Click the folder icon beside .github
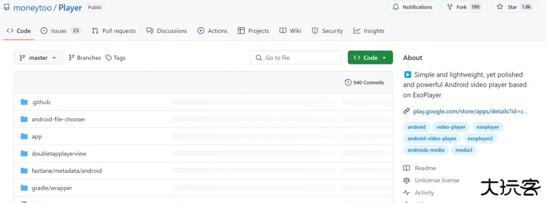The image size is (546, 203). pyautogui.click(x=24, y=102)
